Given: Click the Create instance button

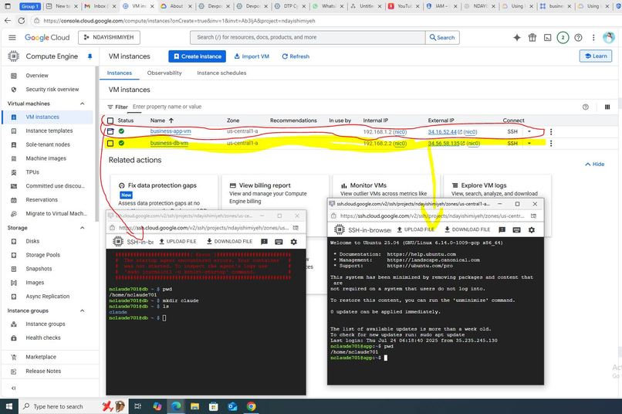Looking at the screenshot, I should click(x=197, y=56).
